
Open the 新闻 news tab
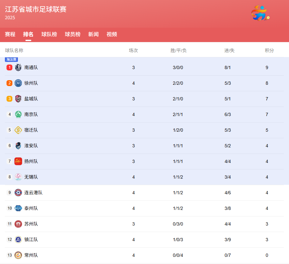(94, 34)
